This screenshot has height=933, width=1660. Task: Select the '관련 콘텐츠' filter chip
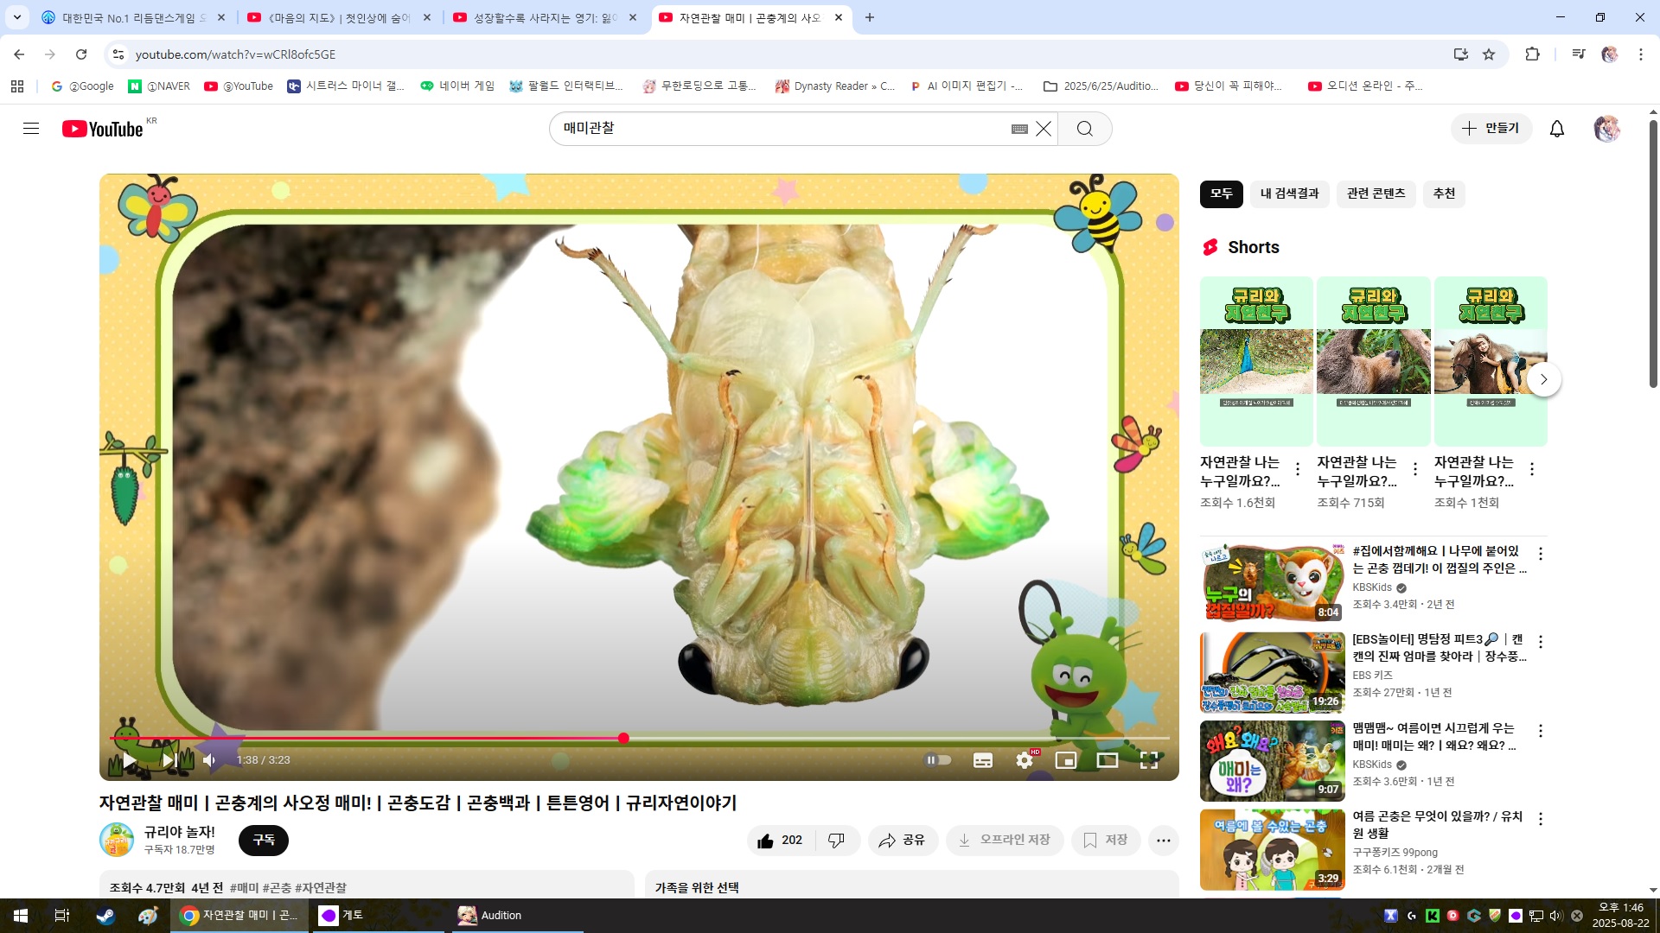1376,194
